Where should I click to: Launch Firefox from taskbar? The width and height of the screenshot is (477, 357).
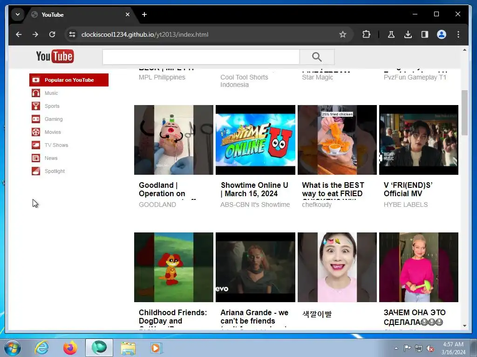tap(70, 348)
